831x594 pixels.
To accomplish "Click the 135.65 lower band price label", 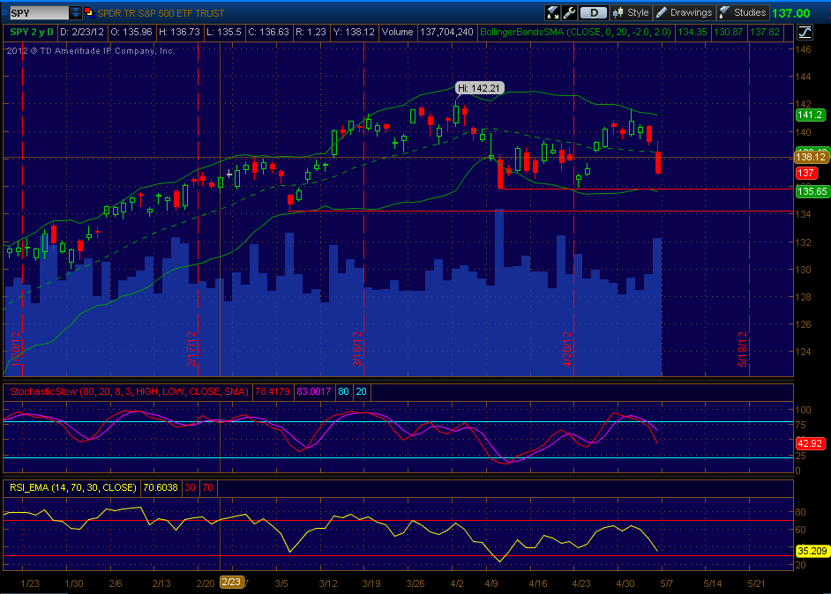I will [812, 191].
